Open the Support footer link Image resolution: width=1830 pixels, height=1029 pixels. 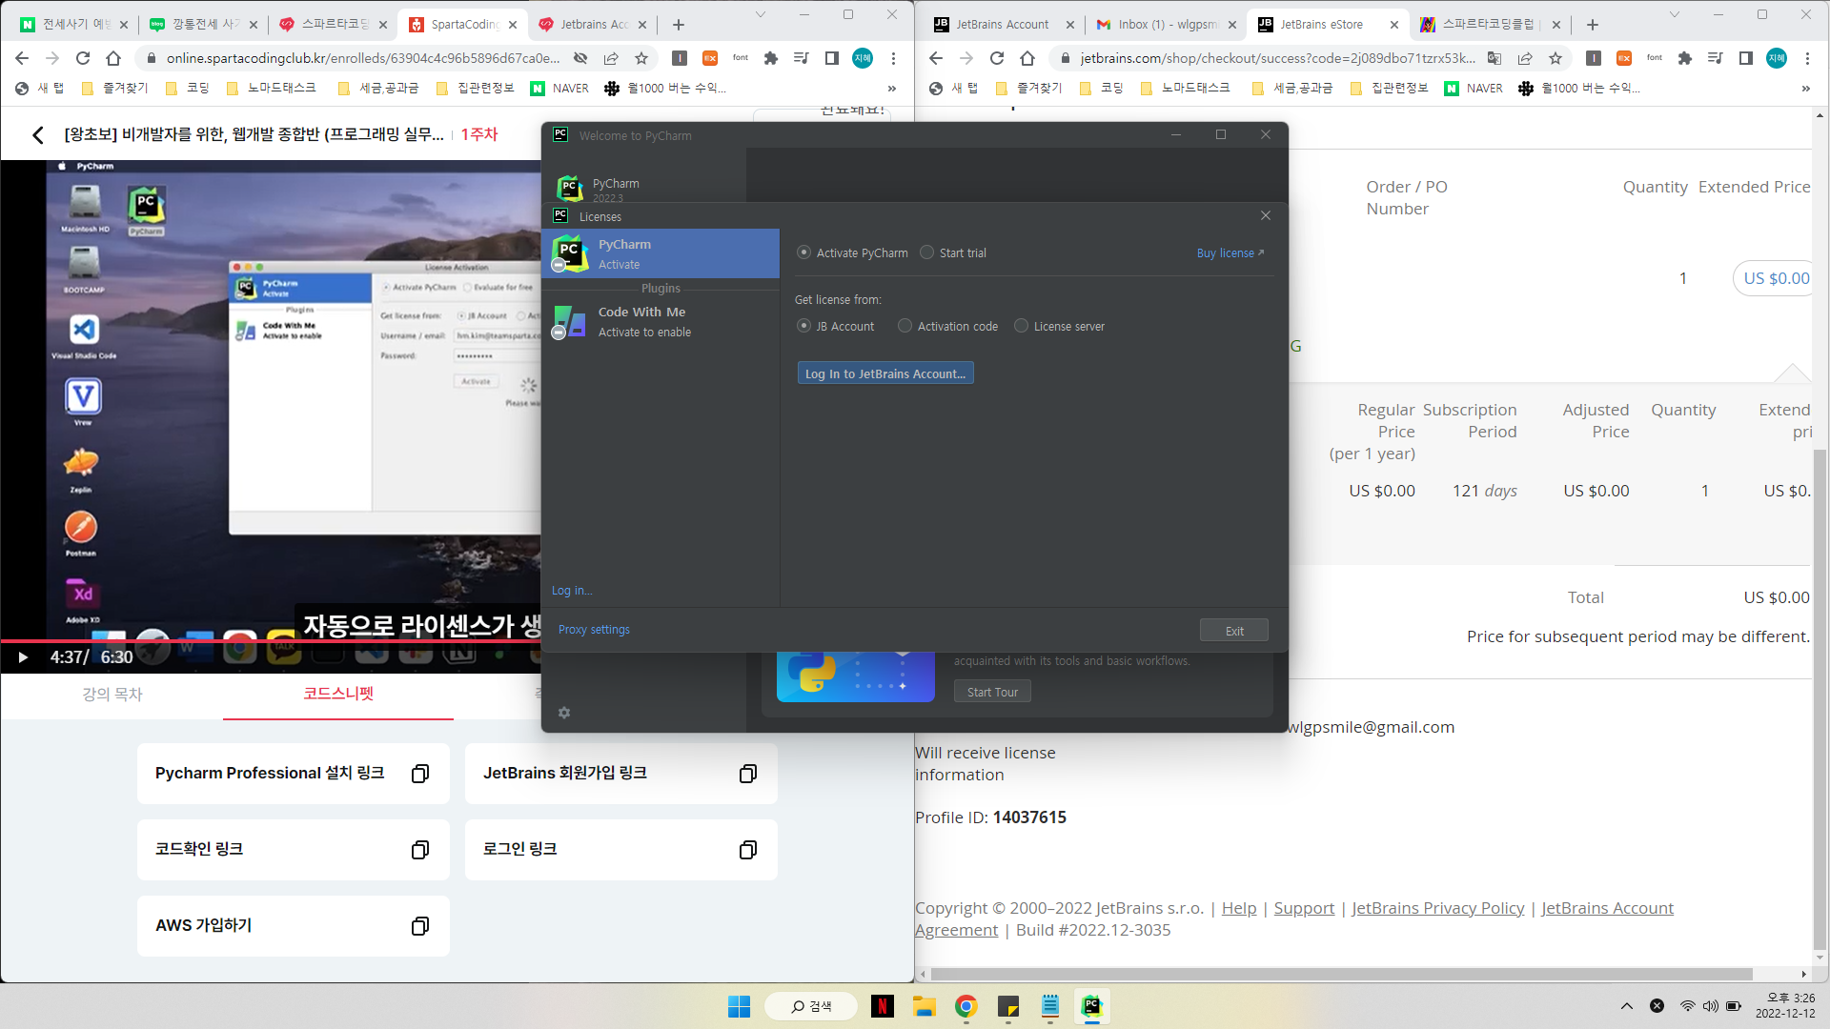1304,908
